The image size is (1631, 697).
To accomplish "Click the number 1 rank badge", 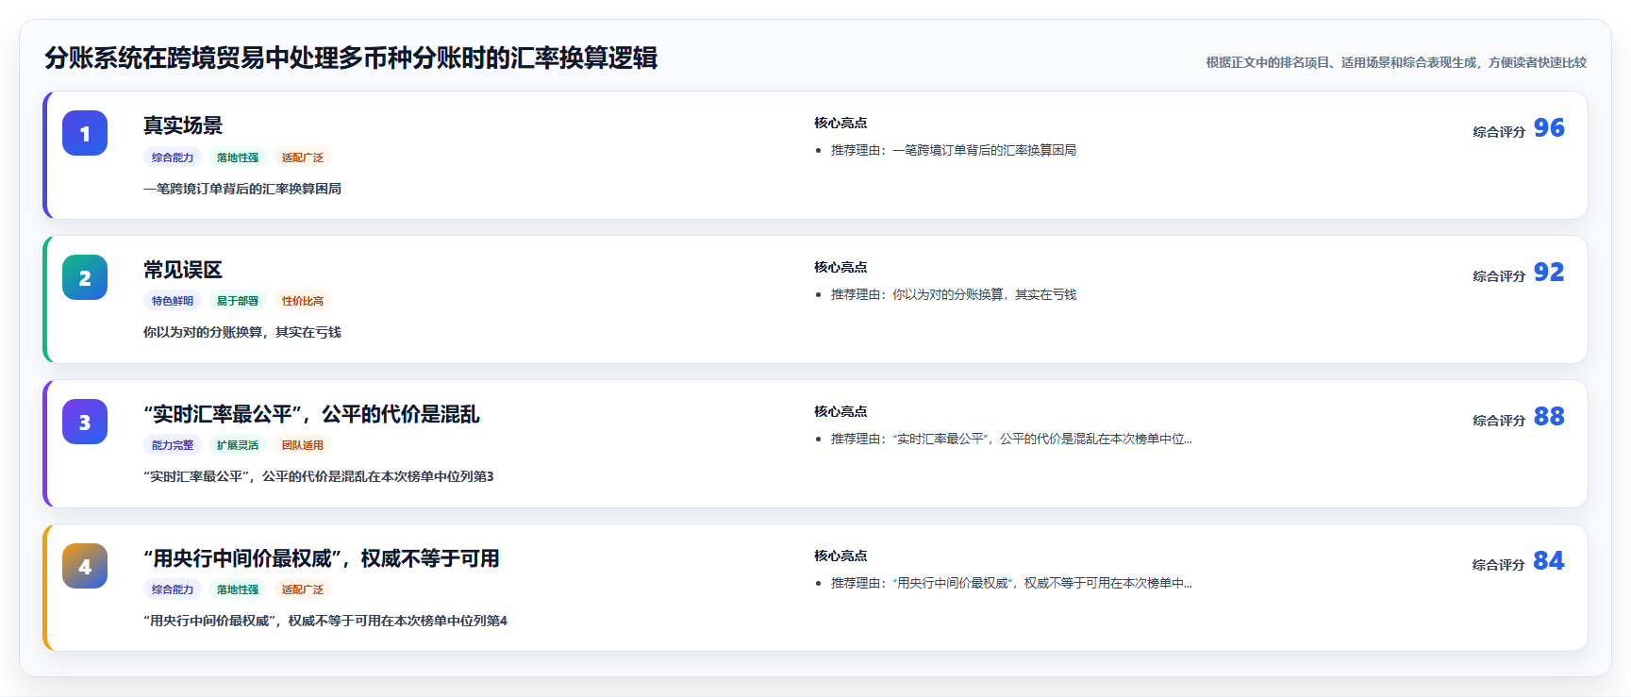I will point(85,133).
